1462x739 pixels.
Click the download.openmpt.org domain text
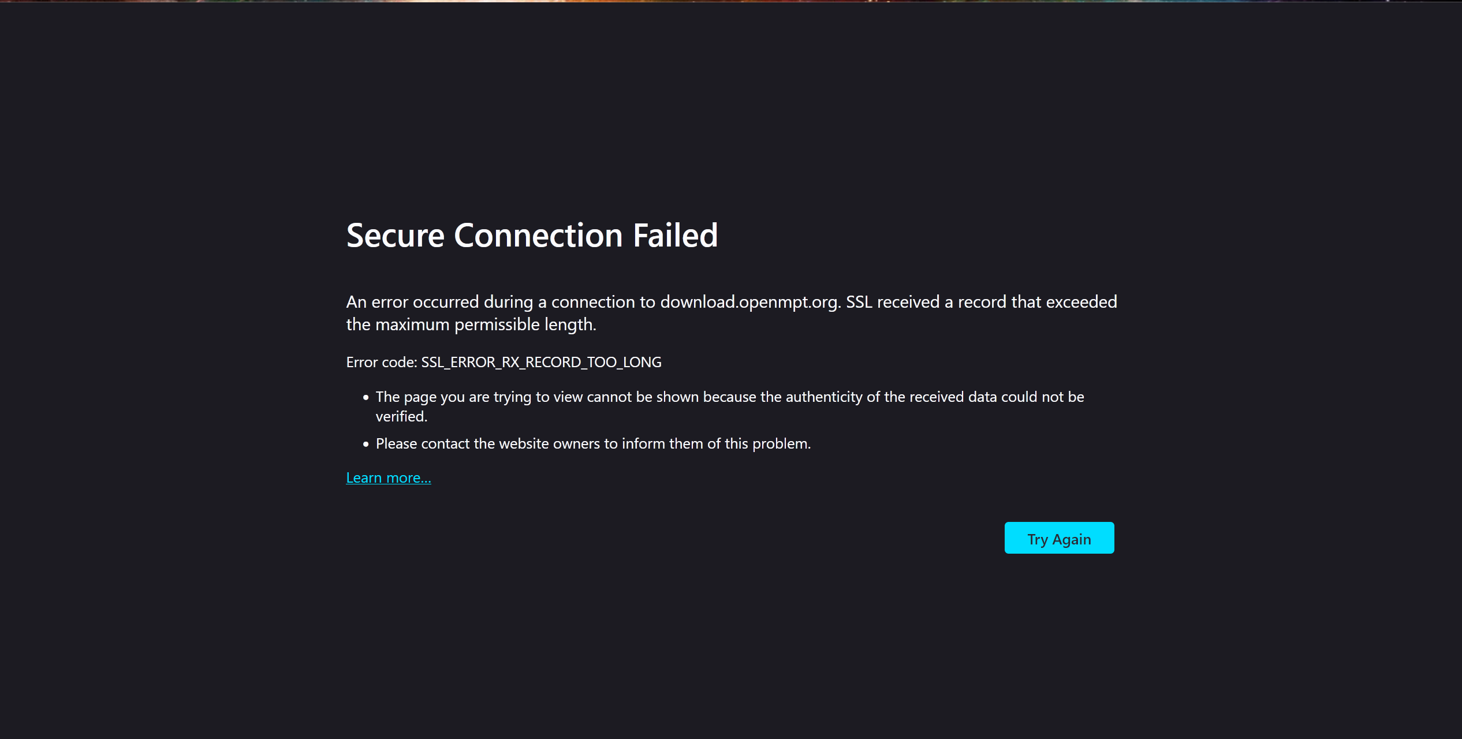tap(749, 302)
